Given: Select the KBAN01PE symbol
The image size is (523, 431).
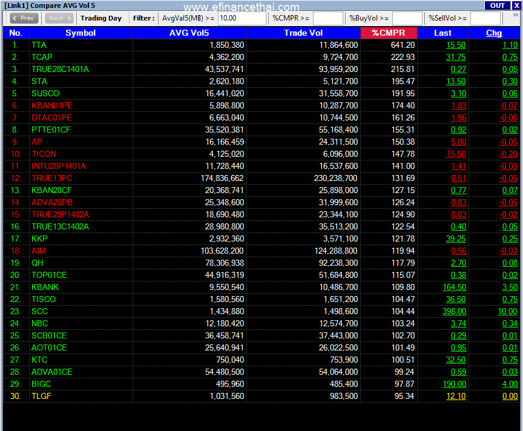Looking at the screenshot, I should click(x=52, y=105).
